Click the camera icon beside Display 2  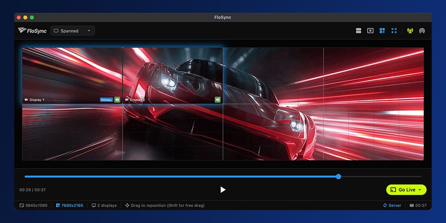coord(127,100)
